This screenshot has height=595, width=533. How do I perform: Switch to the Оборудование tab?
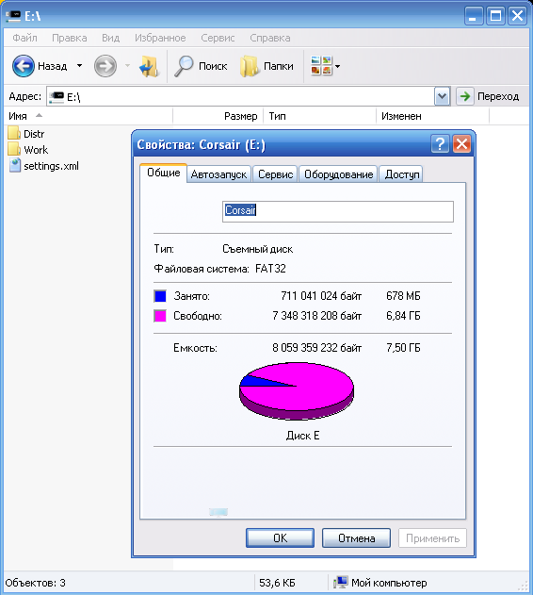[x=338, y=174]
